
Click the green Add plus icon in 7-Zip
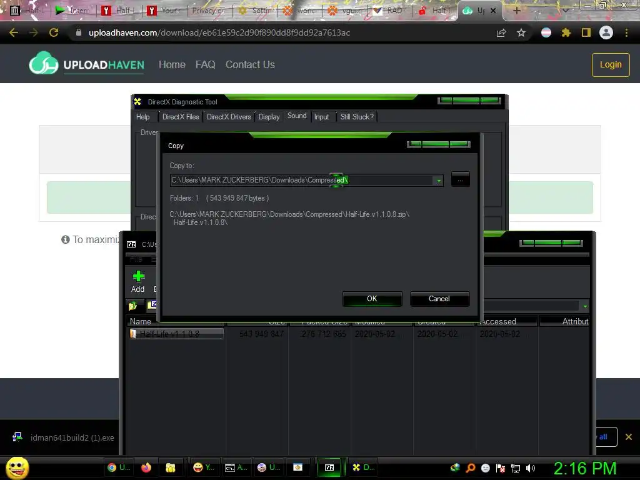[138, 276]
